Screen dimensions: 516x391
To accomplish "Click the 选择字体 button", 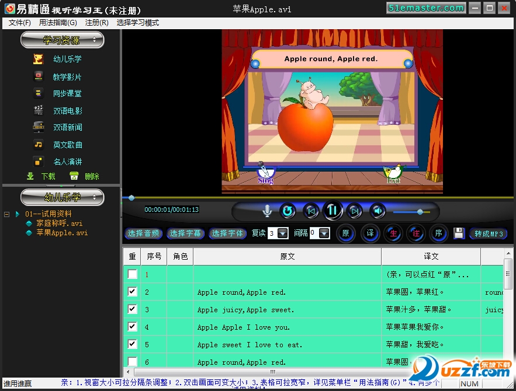I will coord(228,233).
